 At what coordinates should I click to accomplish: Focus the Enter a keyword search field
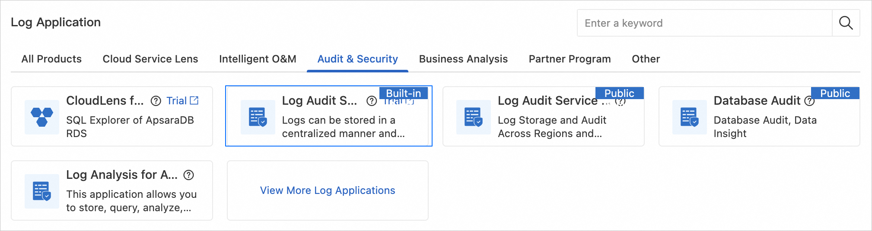click(x=704, y=23)
